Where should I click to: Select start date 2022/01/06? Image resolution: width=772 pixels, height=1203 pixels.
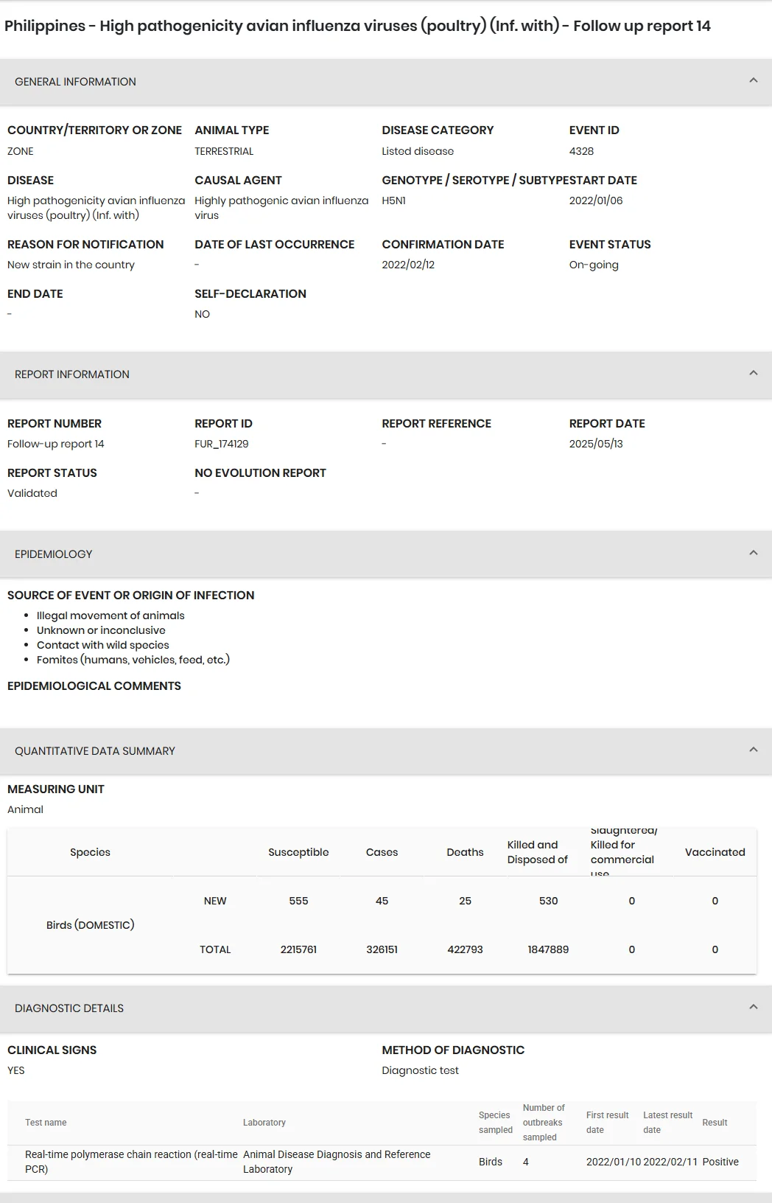pos(596,200)
